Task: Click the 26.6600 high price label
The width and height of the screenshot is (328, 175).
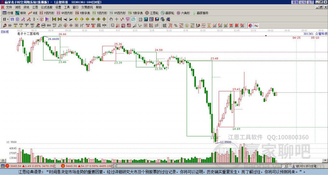Action: [x=53, y=39]
